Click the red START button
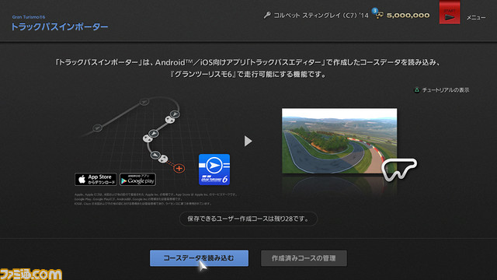Image resolution: width=497 pixels, height=280 pixels. 450,12
